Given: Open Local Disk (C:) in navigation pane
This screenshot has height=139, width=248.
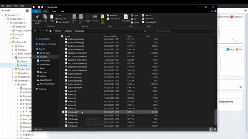Looking at the screenshot, I should pyautogui.click(x=46, y=80).
